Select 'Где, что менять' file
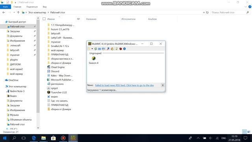The height and width of the screenshot is (142, 252). 59,101
